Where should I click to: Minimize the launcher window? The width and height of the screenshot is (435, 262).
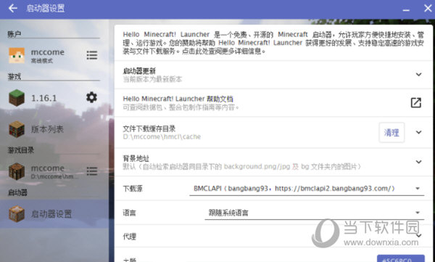(406, 10)
